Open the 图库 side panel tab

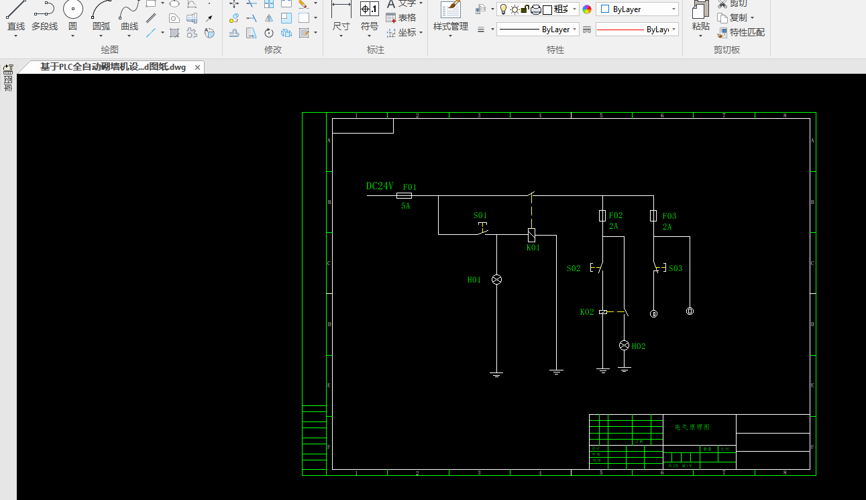(8, 79)
